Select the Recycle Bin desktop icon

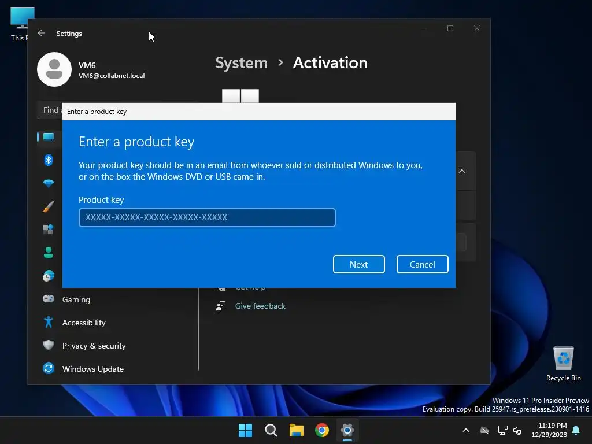pyautogui.click(x=563, y=363)
